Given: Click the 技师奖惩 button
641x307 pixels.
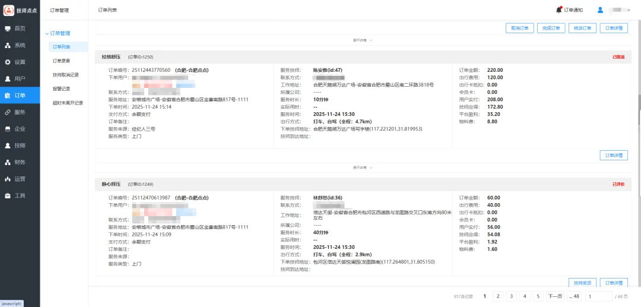Looking at the screenshot, I should coord(582,283).
